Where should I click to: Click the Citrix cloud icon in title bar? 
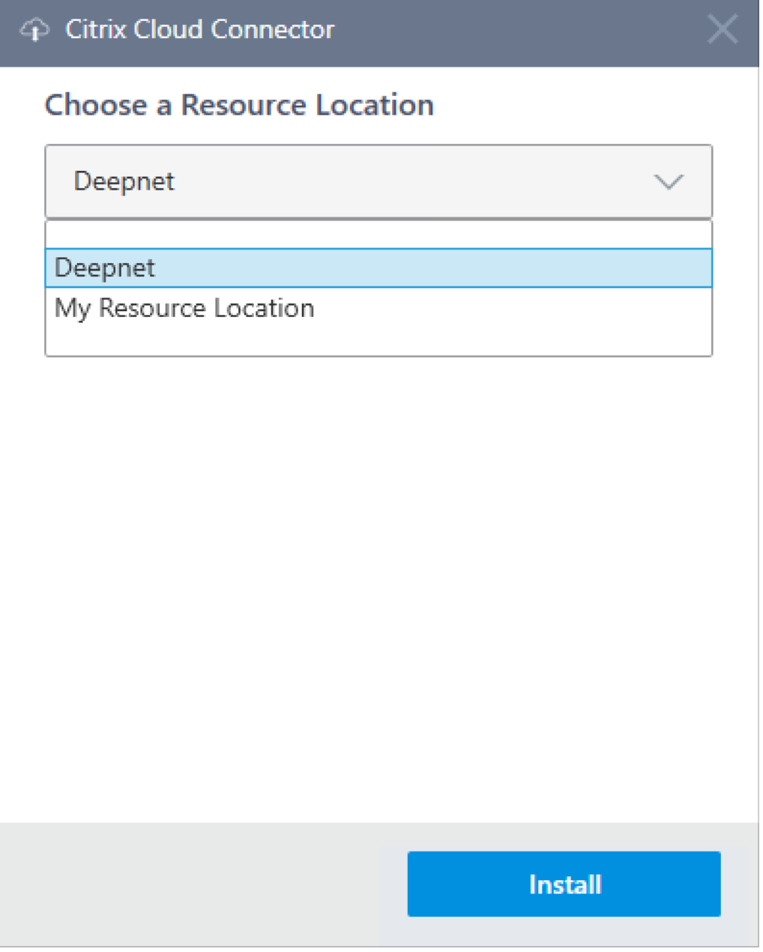(34, 30)
